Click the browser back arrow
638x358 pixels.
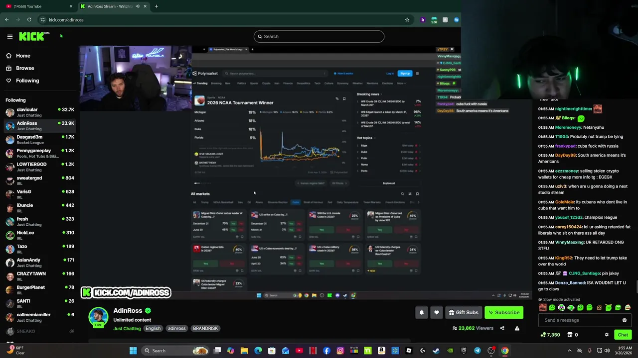pos(6,20)
